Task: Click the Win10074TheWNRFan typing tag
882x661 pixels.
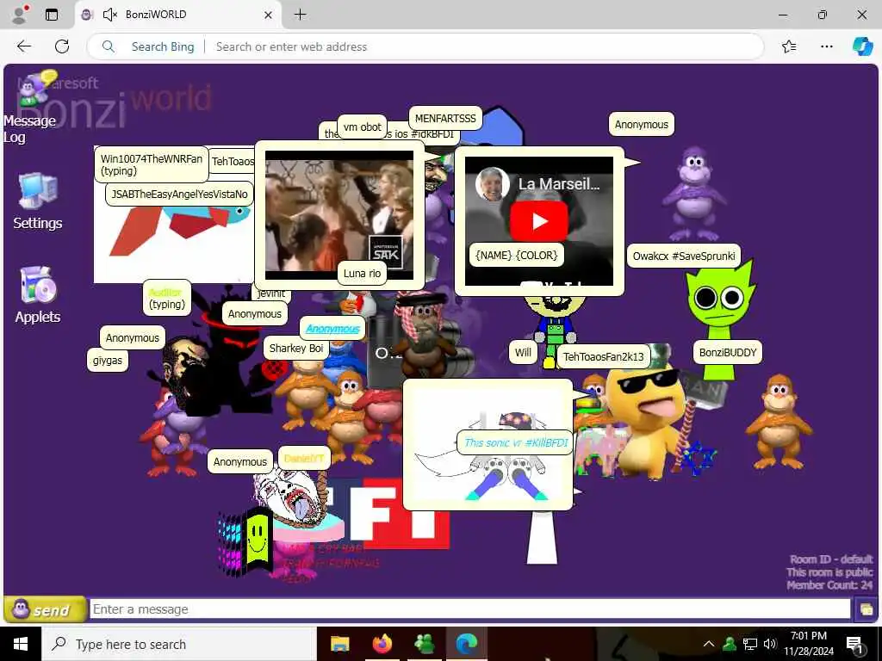Action: click(x=152, y=164)
